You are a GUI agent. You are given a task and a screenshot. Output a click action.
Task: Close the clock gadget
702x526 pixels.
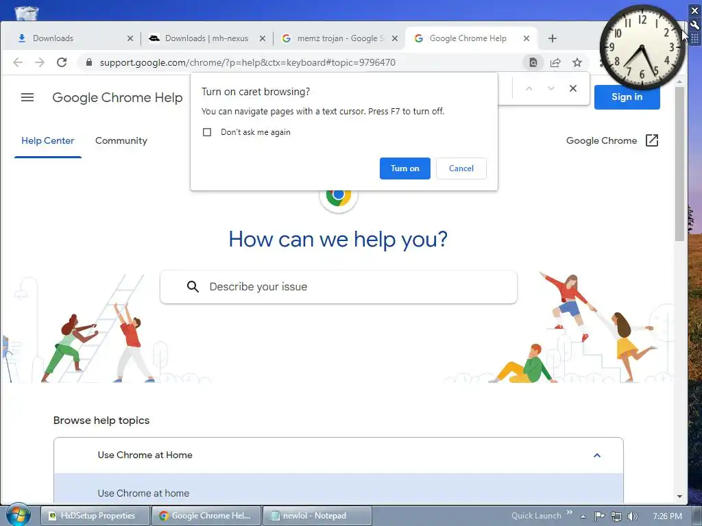tap(695, 10)
